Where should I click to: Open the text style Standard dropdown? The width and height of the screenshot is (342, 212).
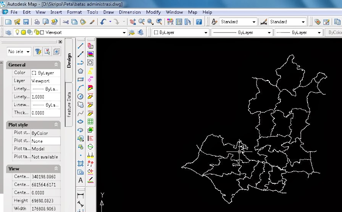coord(254,22)
